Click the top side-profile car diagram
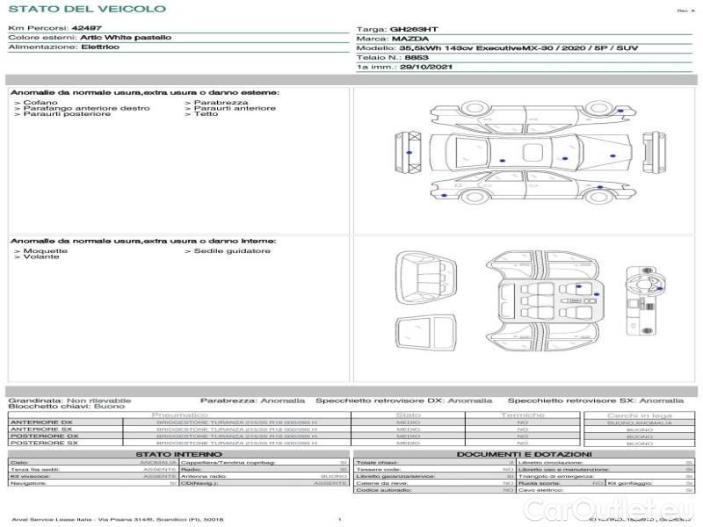 point(528,114)
